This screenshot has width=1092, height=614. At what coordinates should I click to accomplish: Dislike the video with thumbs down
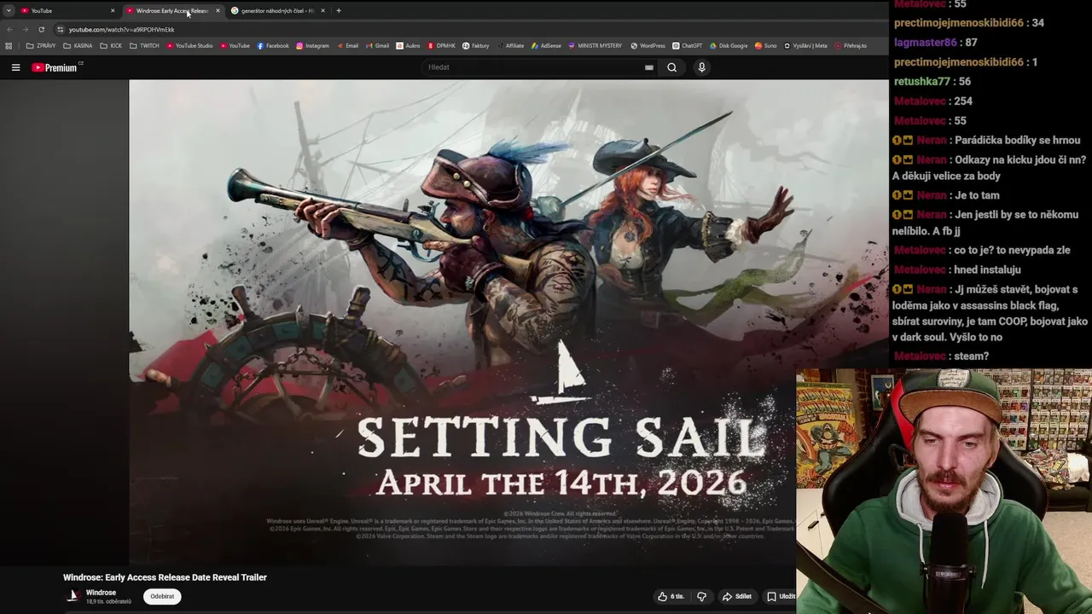coord(701,596)
